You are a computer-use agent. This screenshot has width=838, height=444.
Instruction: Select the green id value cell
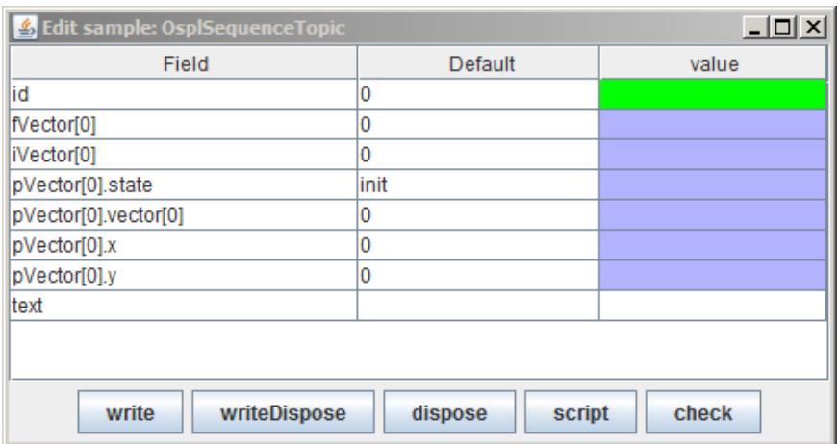(713, 94)
